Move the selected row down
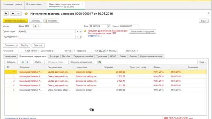 [27, 62]
